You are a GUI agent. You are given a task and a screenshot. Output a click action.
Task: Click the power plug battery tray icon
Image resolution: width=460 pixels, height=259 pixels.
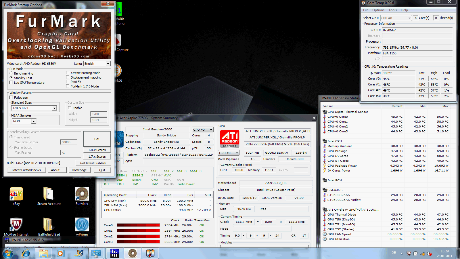pyautogui.click(x=415, y=254)
